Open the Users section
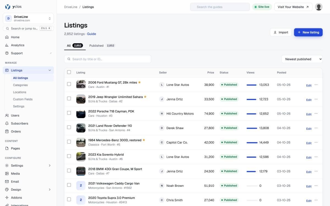The image size is (330, 206). pos(28,115)
